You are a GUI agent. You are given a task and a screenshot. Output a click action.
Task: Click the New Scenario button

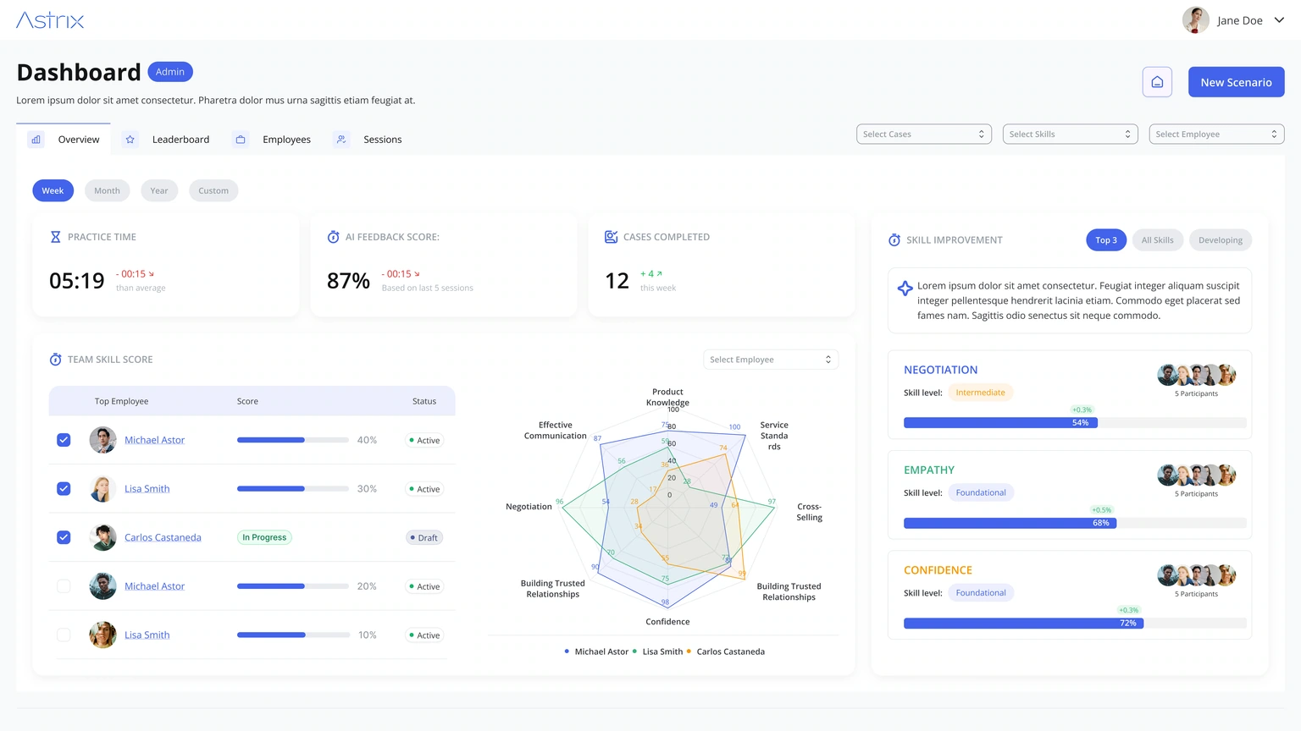coord(1236,82)
